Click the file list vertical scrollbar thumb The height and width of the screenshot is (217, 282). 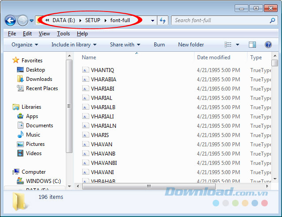(x=275, y=63)
